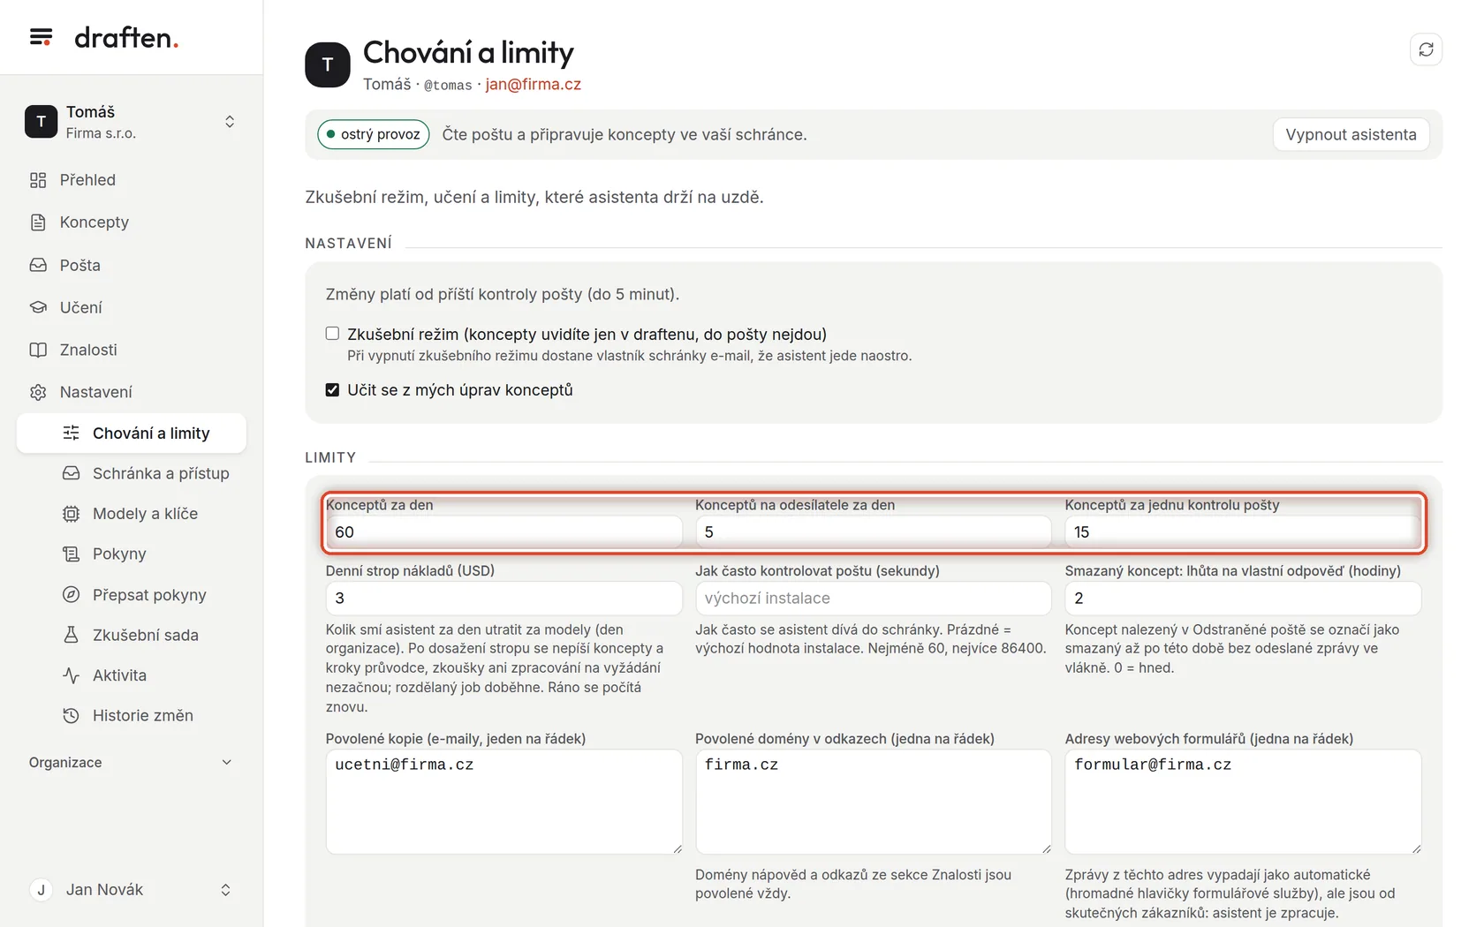Screen dimensions: 1484x927
Task: Click the Denní strop nákladů input field
Action: click(x=503, y=598)
